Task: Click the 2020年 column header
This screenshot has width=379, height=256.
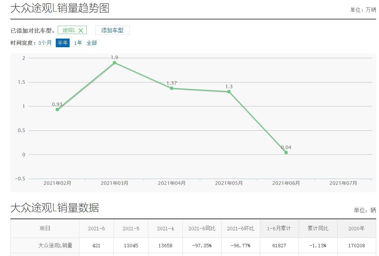Action: click(x=356, y=229)
